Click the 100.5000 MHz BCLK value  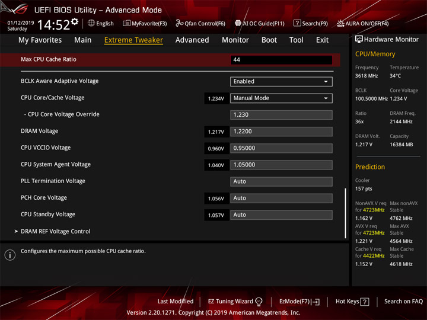pos(371,98)
